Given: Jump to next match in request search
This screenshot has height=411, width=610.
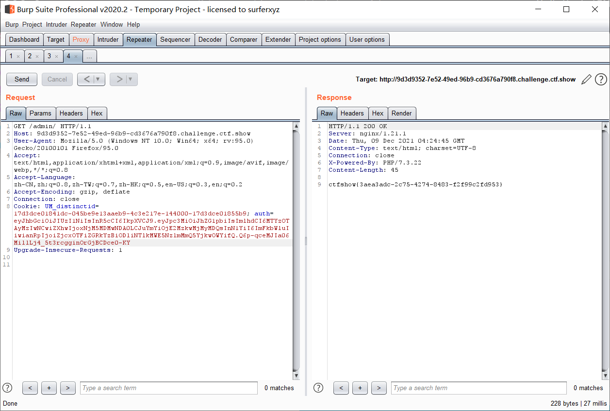Looking at the screenshot, I should pyautogui.click(x=67, y=388).
